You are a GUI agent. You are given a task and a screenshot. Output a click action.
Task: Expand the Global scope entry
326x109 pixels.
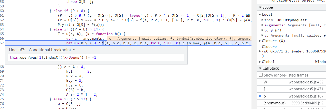click(x=260, y=62)
